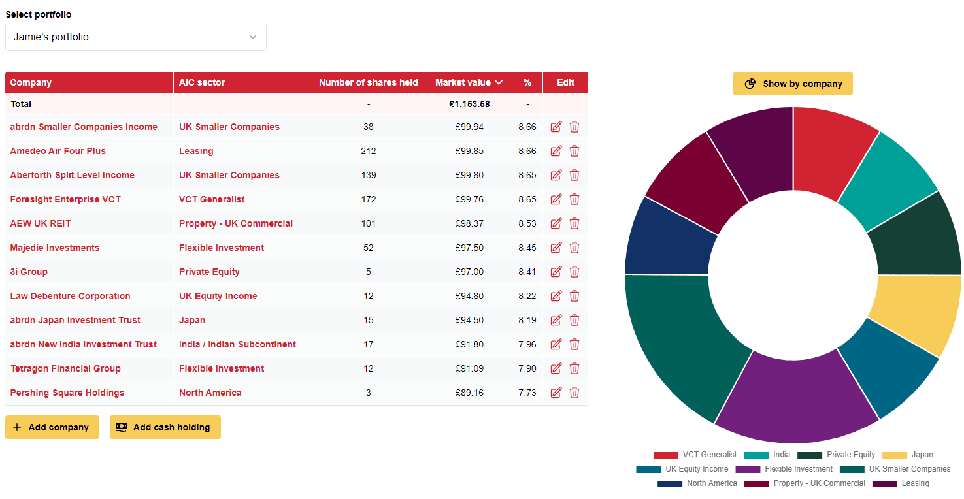Screen dimensions: 964x499
Task: Select the total market value £1,153.58
Action: pyautogui.click(x=469, y=104)
